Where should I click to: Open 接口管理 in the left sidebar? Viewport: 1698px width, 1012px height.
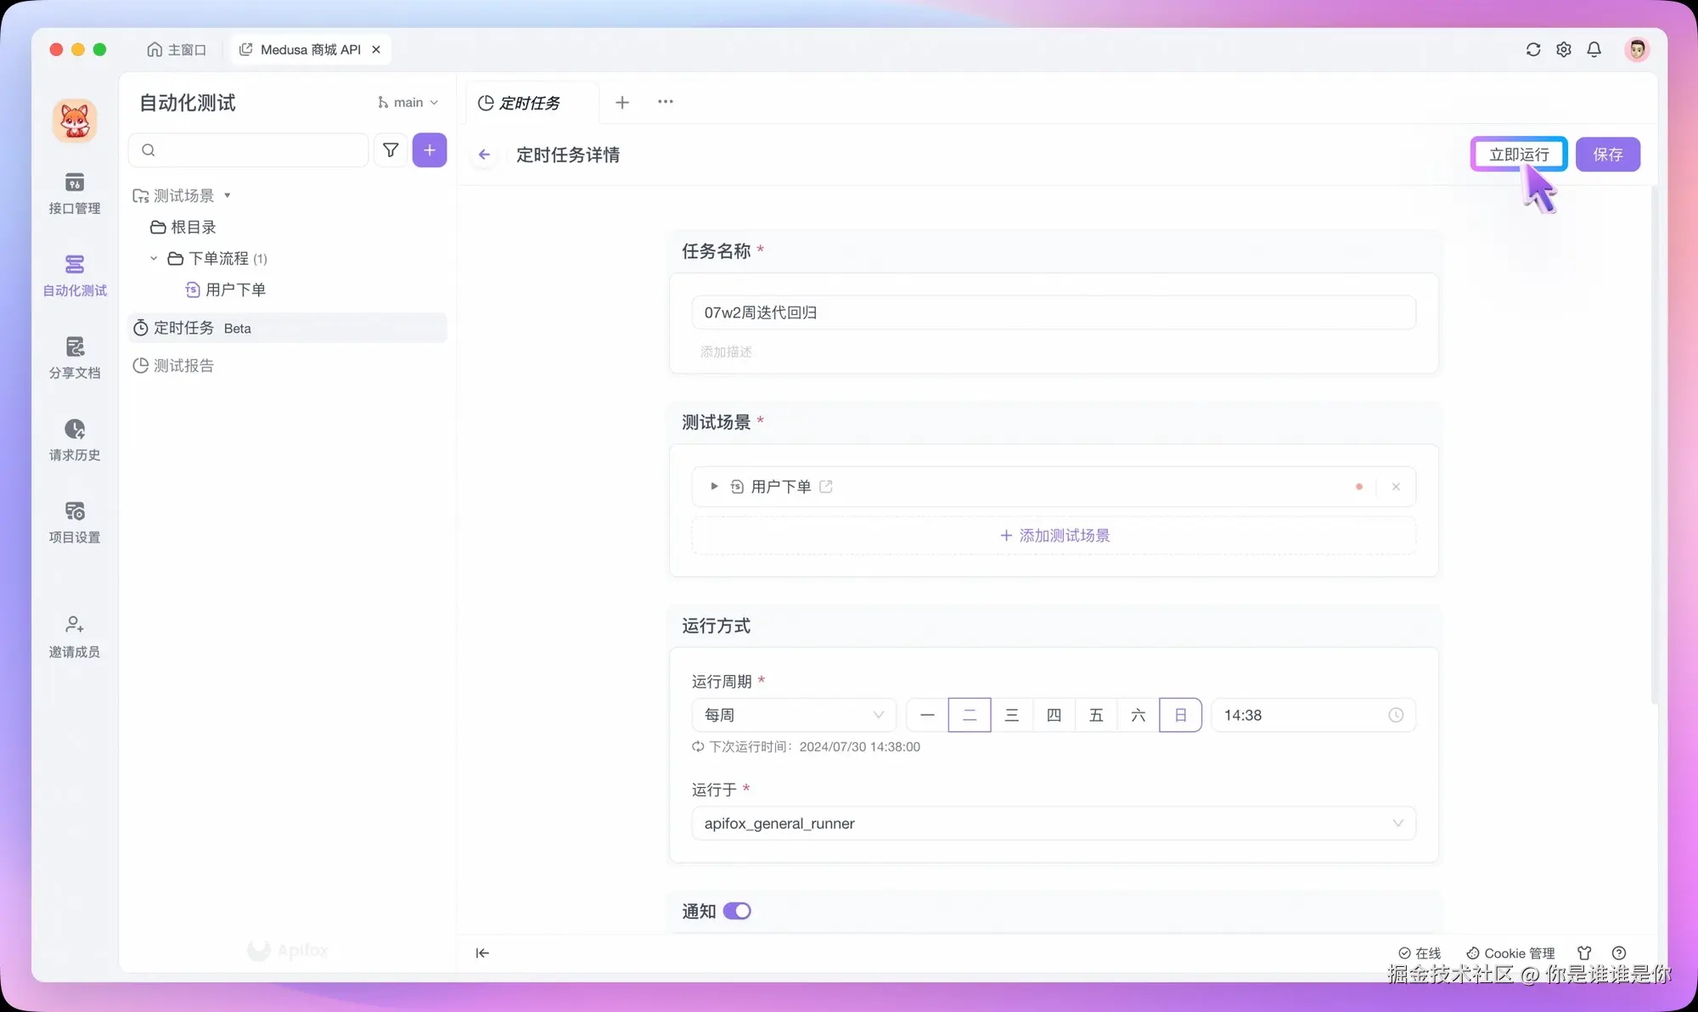75,194
